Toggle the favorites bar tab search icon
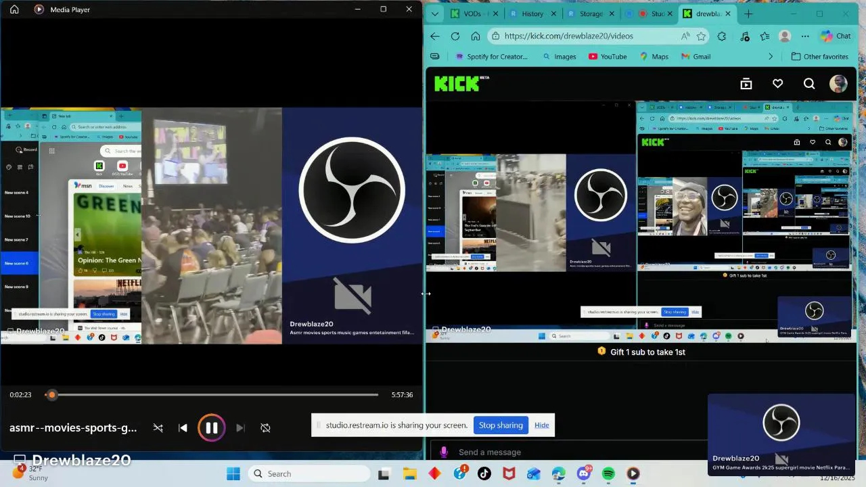Image resolution: width=866 pixels, height=487 pixels. click(435, 57)
